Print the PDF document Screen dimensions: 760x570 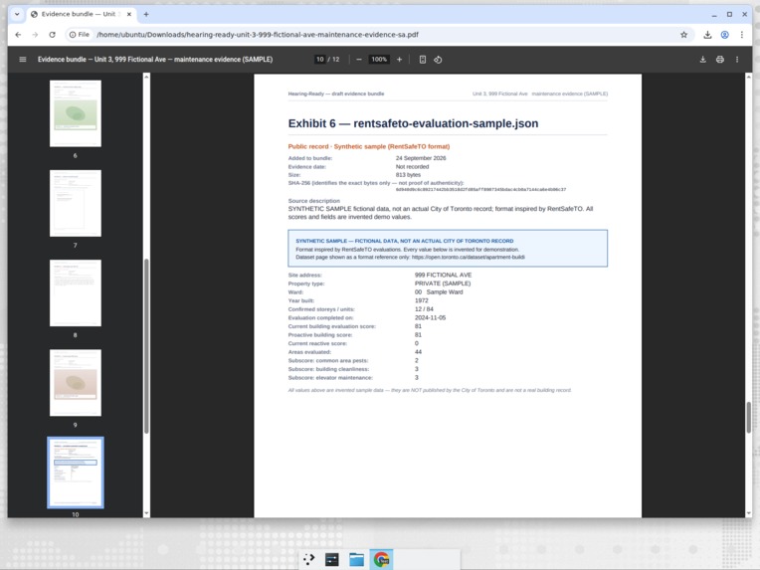point(720,60)
